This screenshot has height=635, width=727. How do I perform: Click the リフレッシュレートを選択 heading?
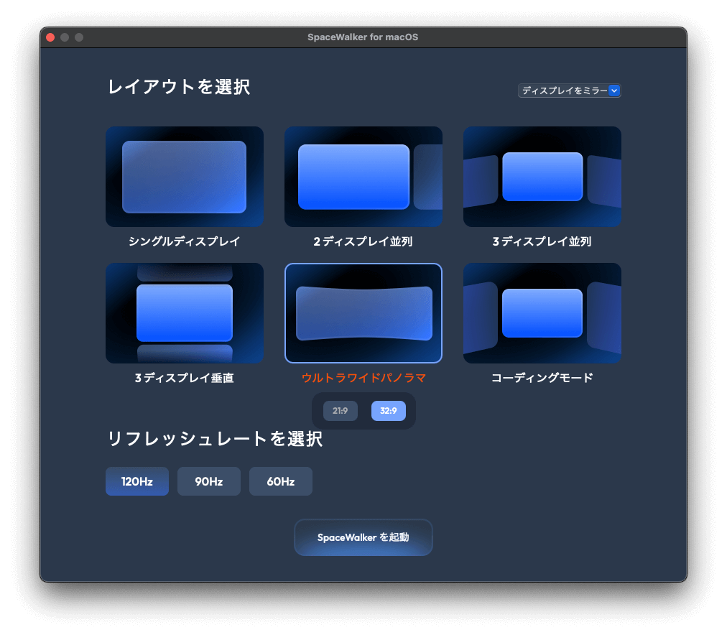click(215, 438)
